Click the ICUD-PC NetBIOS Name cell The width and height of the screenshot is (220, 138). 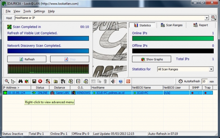[147, 93]
